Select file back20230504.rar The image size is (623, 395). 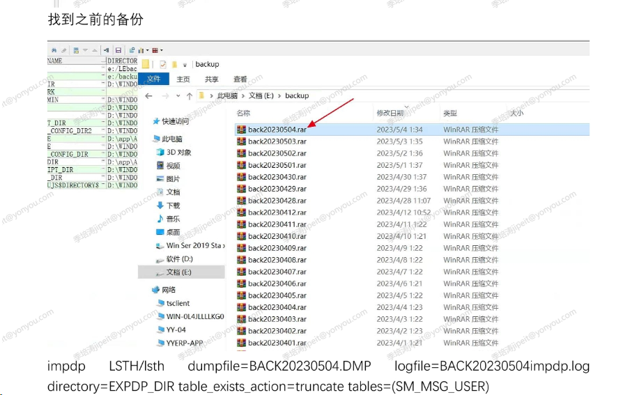click(277, 130)
